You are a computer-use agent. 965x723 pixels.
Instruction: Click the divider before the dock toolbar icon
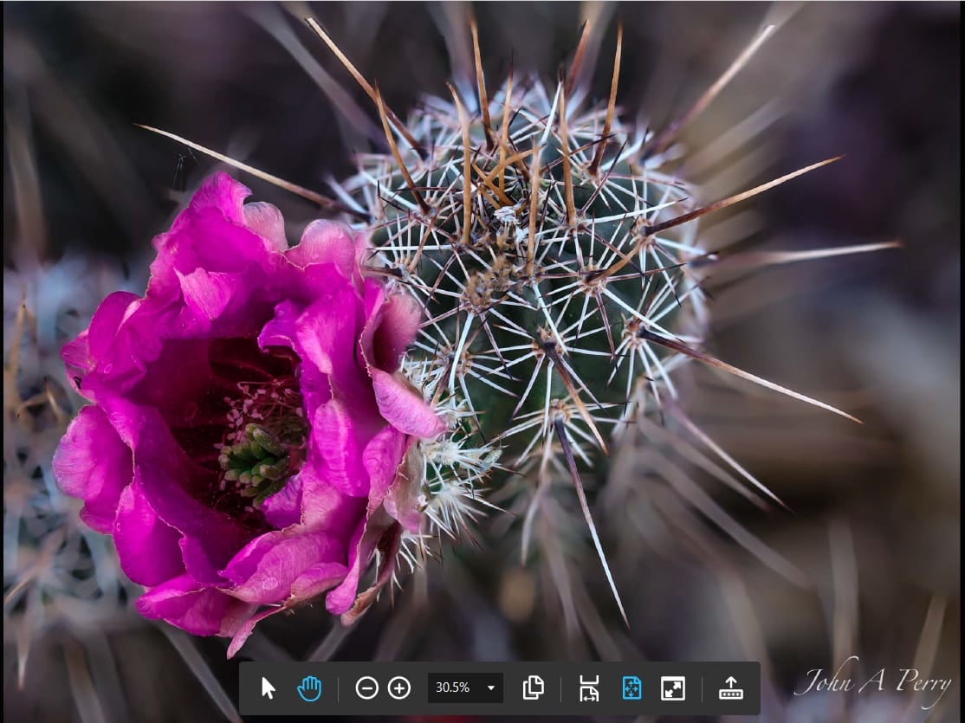click(x=702, y=688)
